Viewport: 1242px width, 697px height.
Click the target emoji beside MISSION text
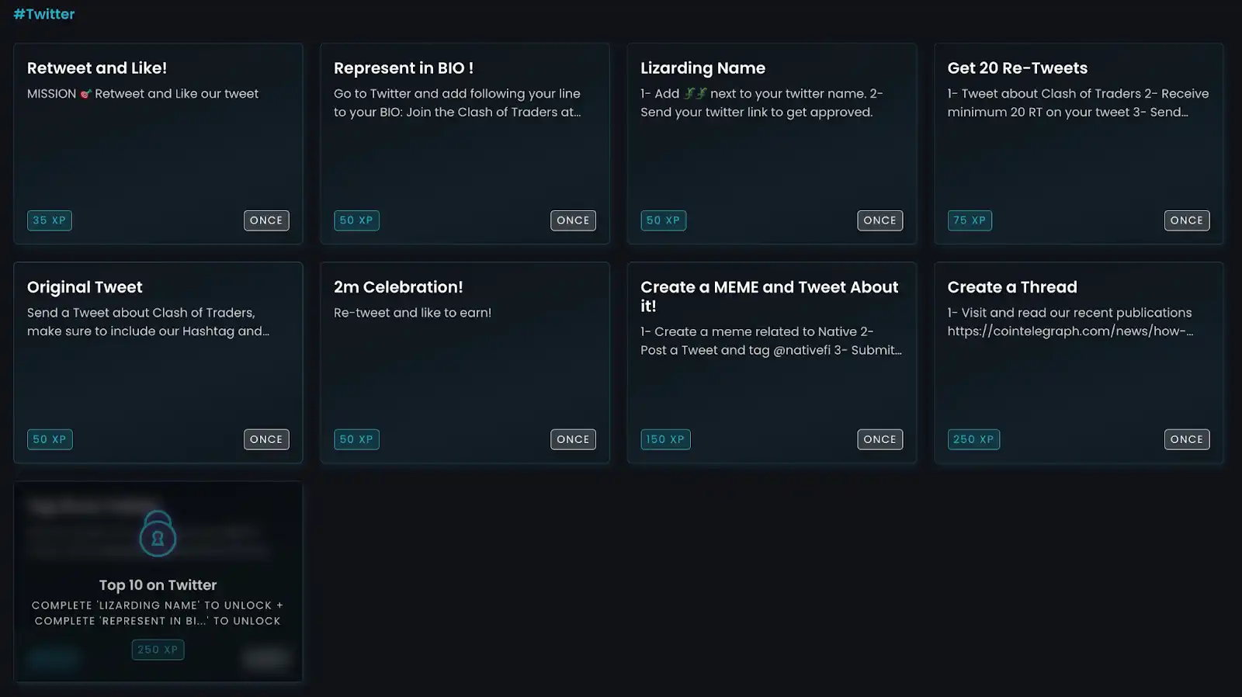tap(85, 94)
